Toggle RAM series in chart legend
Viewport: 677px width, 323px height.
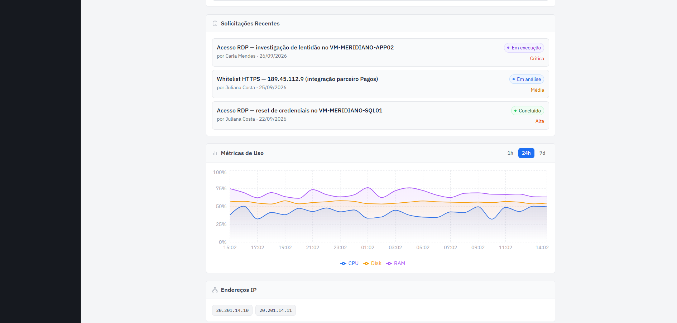[x=395, y=263]
